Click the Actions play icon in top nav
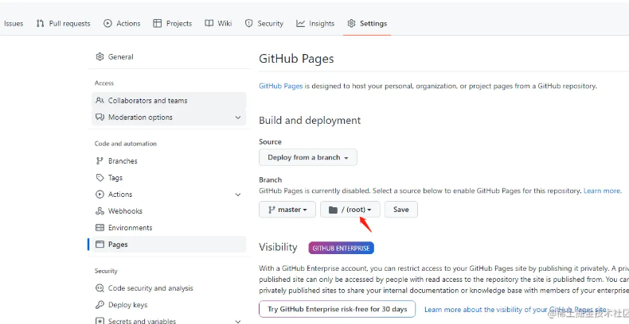The image size is (629, 324). pyautogui.click(x=107, y=24)
